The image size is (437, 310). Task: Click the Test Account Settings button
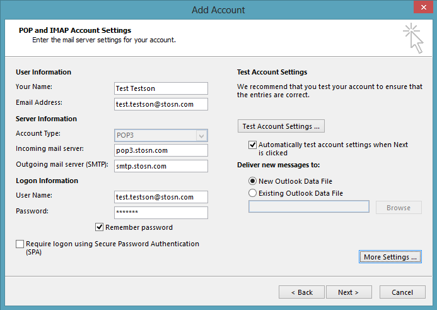click(x=281, y=126)
